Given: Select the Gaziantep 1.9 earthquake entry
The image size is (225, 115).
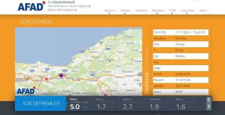Looking at the screenshot, I should [x=159, y=103].
